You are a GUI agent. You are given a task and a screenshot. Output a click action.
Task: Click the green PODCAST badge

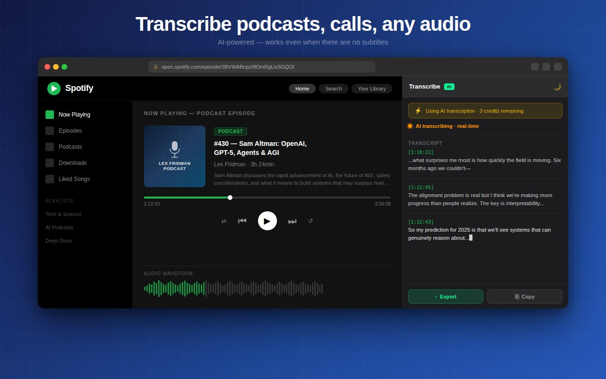point(231,131)
